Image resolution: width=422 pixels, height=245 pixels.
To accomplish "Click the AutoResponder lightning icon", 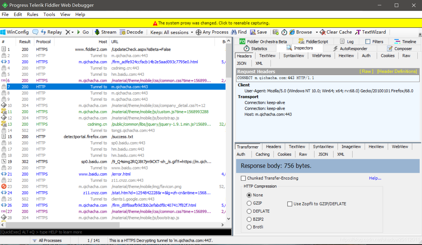I will click(x=336, y=48).
